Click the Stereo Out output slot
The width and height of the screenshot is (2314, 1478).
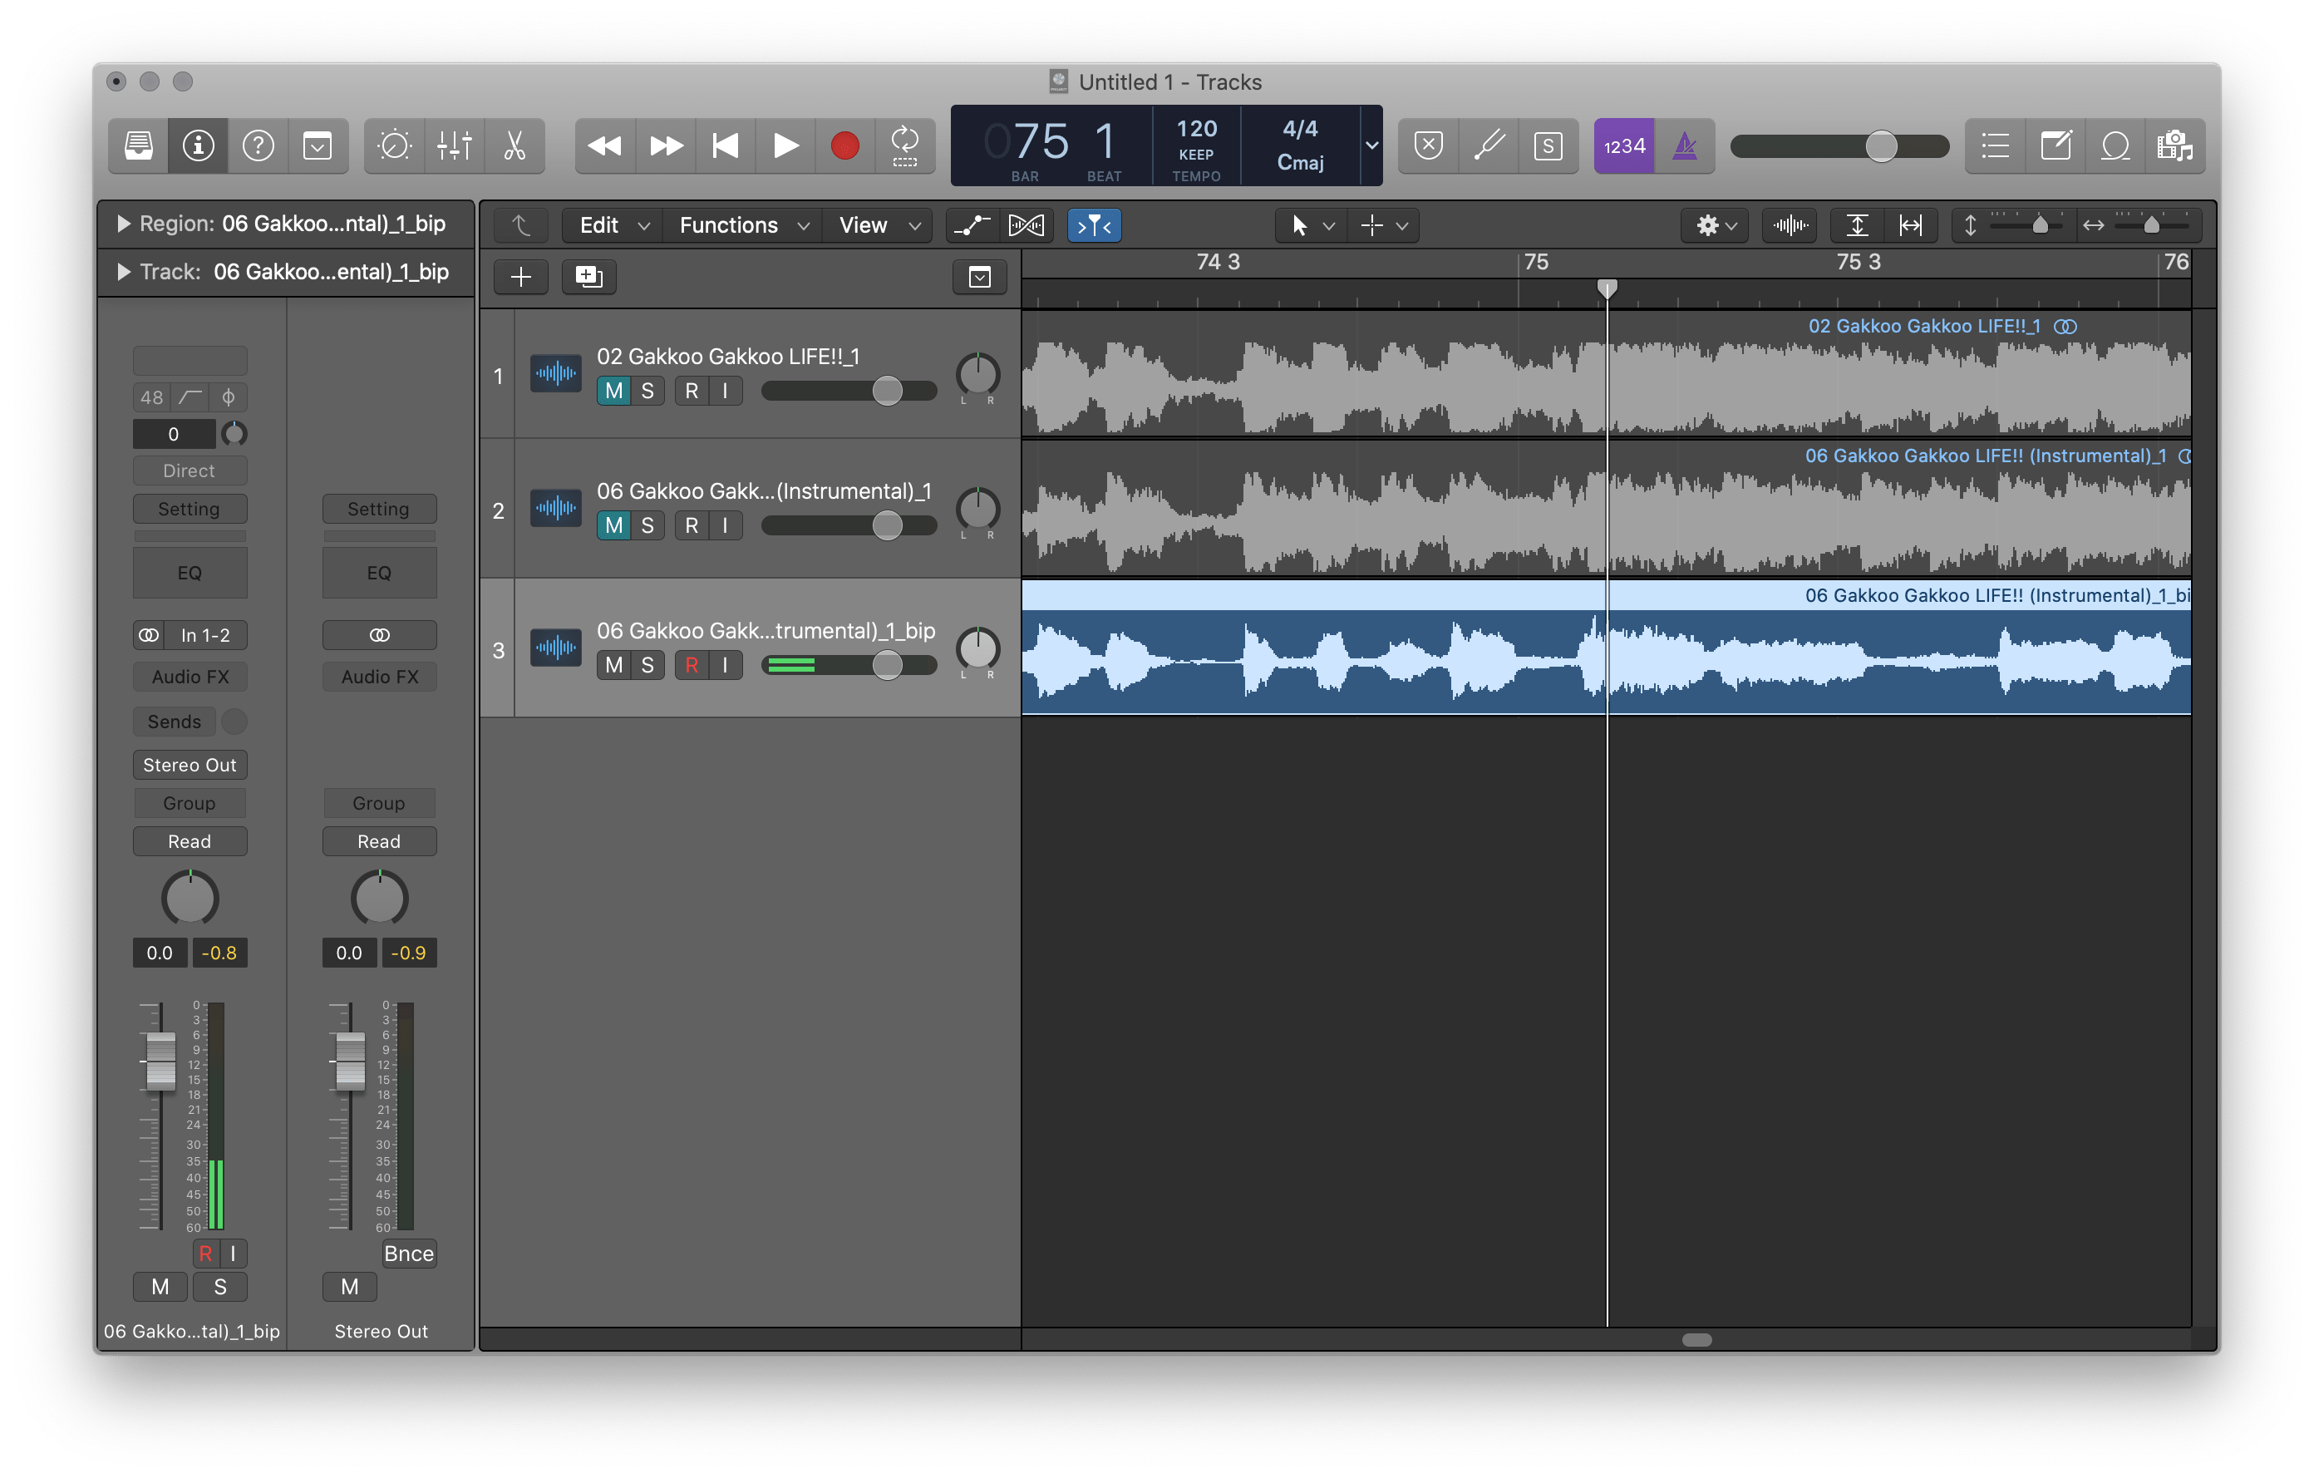click(x=190, y=765)
